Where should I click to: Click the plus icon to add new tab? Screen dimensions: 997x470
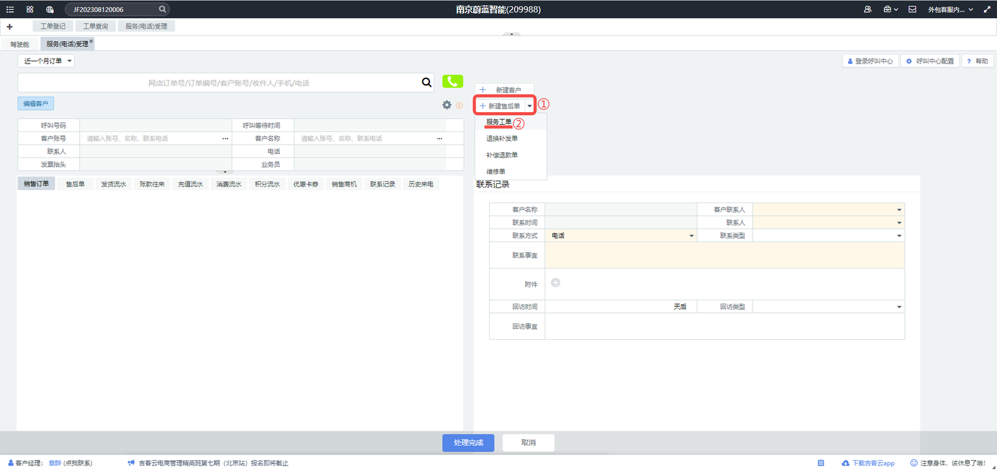(x=9, y=27)
